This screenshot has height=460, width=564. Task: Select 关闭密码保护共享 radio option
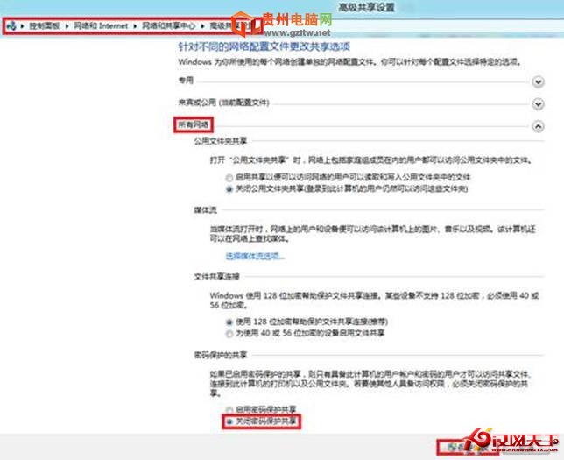click(229, 421)
